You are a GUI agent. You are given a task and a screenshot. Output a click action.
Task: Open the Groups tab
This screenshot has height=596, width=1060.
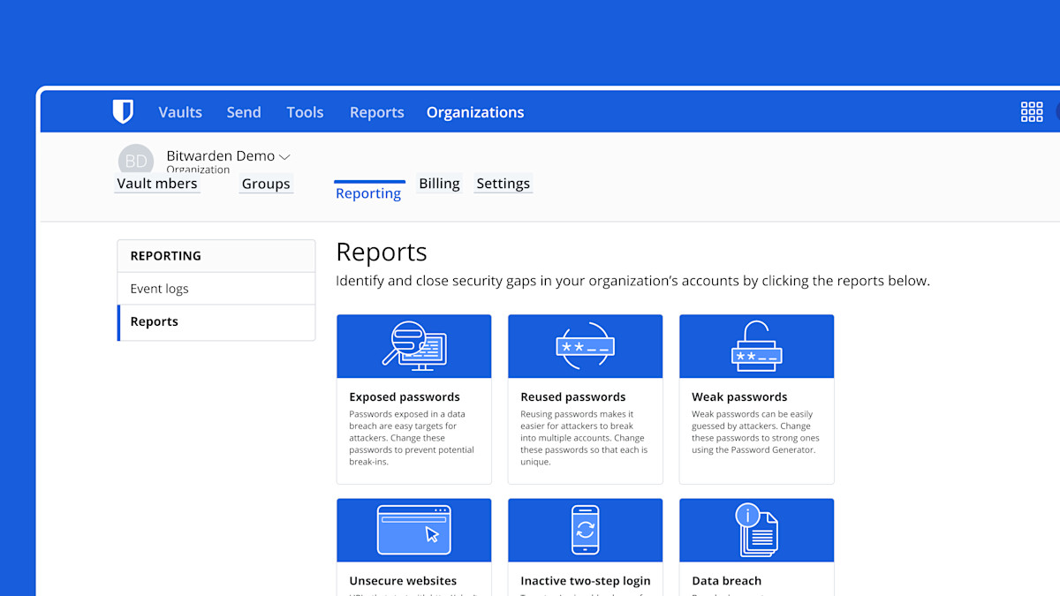266,184
